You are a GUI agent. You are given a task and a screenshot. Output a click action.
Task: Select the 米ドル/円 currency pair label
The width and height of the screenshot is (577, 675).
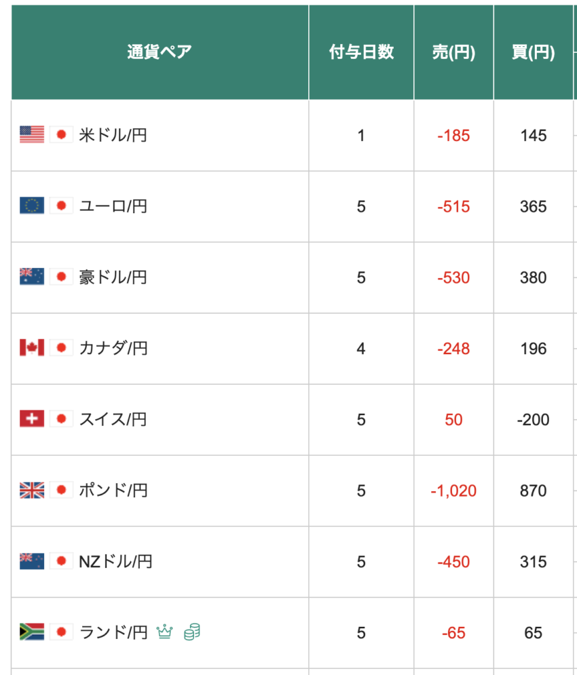click(113, 135)
